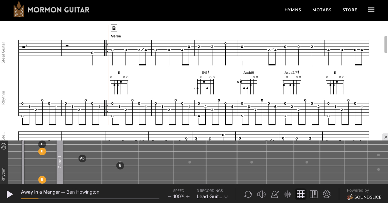Open the Lead Guitar recordings dropdown
The image size is (388, 203).
coord(212,196)
